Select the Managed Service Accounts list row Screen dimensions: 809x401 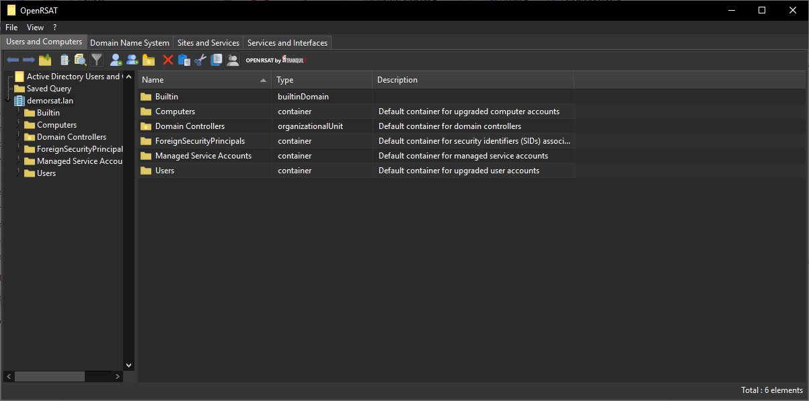(203, 156)
